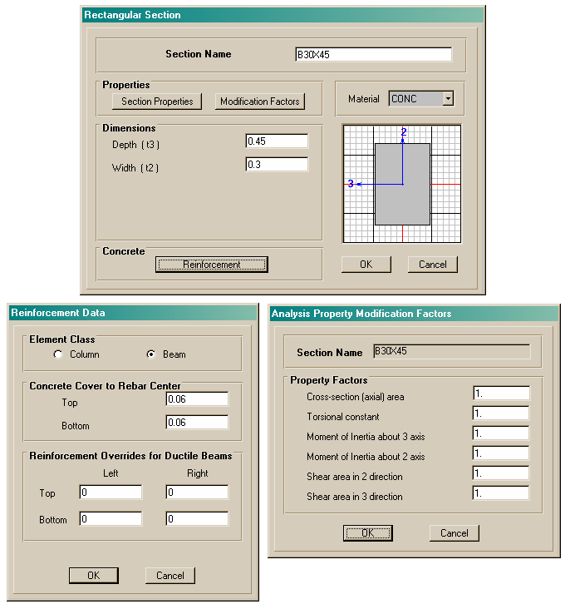Image resolution: width=570 pixels, height=609 pixels.
Task: Edit Bottom concrete cover field
Action: point(197,422)
